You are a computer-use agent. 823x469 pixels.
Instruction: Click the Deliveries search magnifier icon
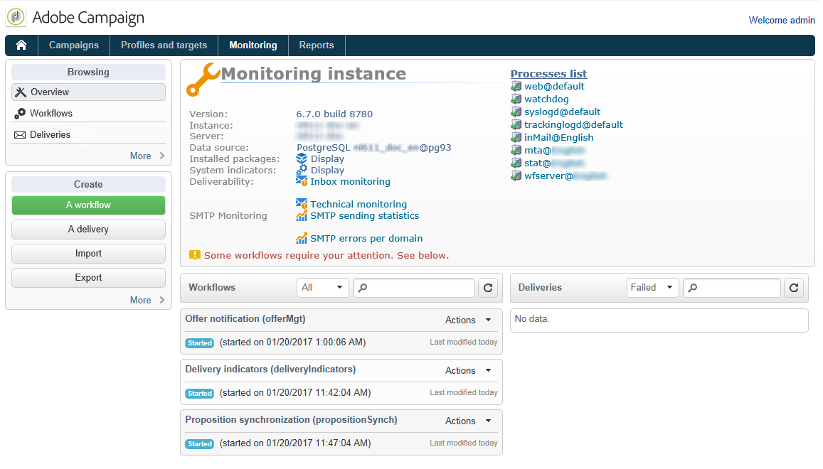pyautogui.click(x=692, y=288)
